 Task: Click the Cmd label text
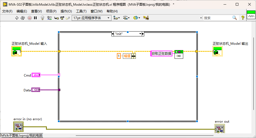click(27, 75)
